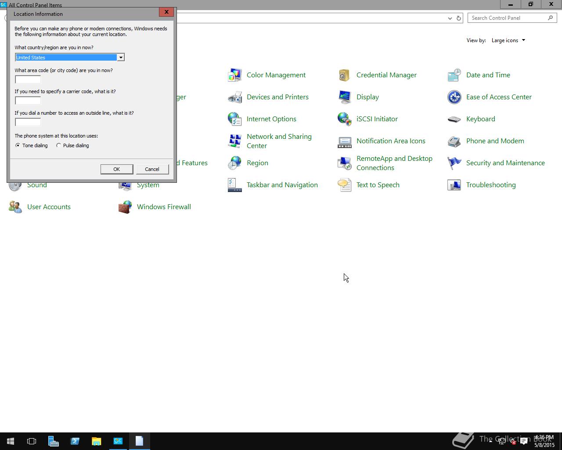
Task: Click the Search Control Panel box
Action: [512, 18]
